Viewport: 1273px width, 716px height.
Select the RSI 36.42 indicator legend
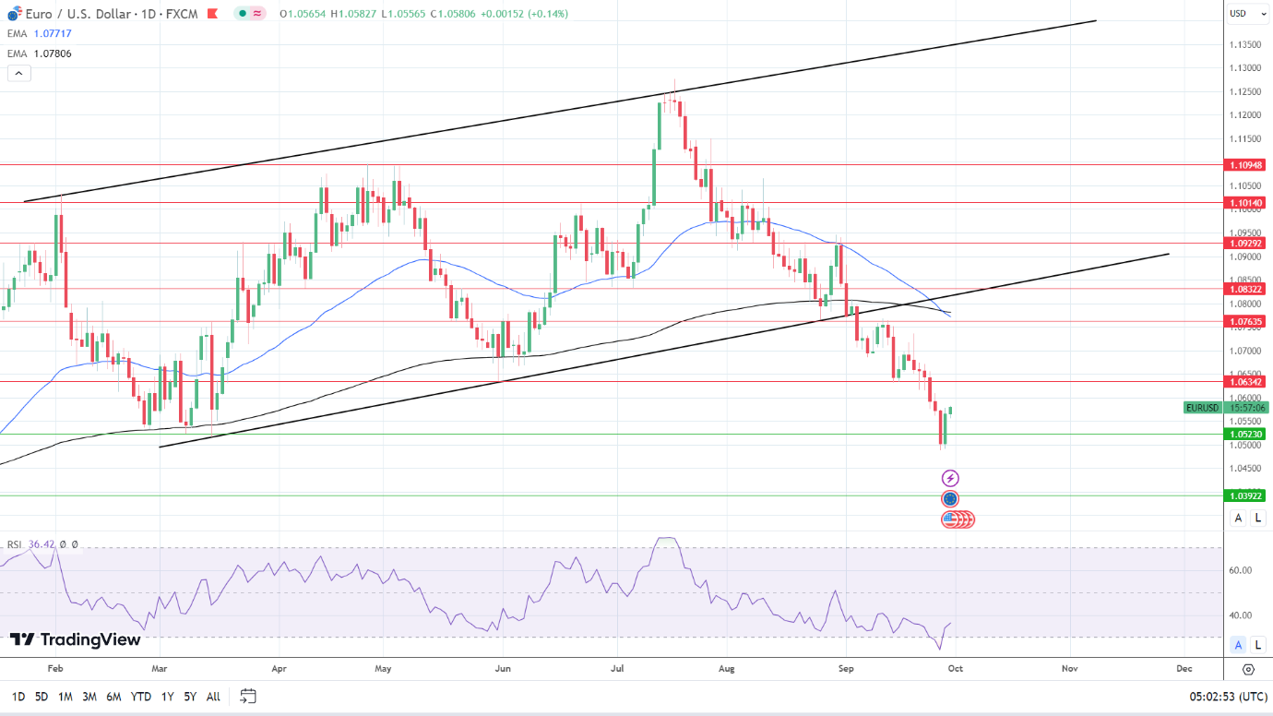point(42,544)
